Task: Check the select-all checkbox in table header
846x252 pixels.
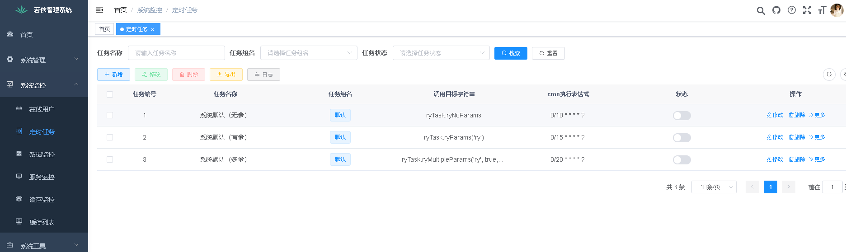Action: (110, 94)
